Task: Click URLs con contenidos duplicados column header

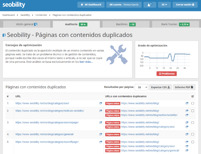Action: 126,96
